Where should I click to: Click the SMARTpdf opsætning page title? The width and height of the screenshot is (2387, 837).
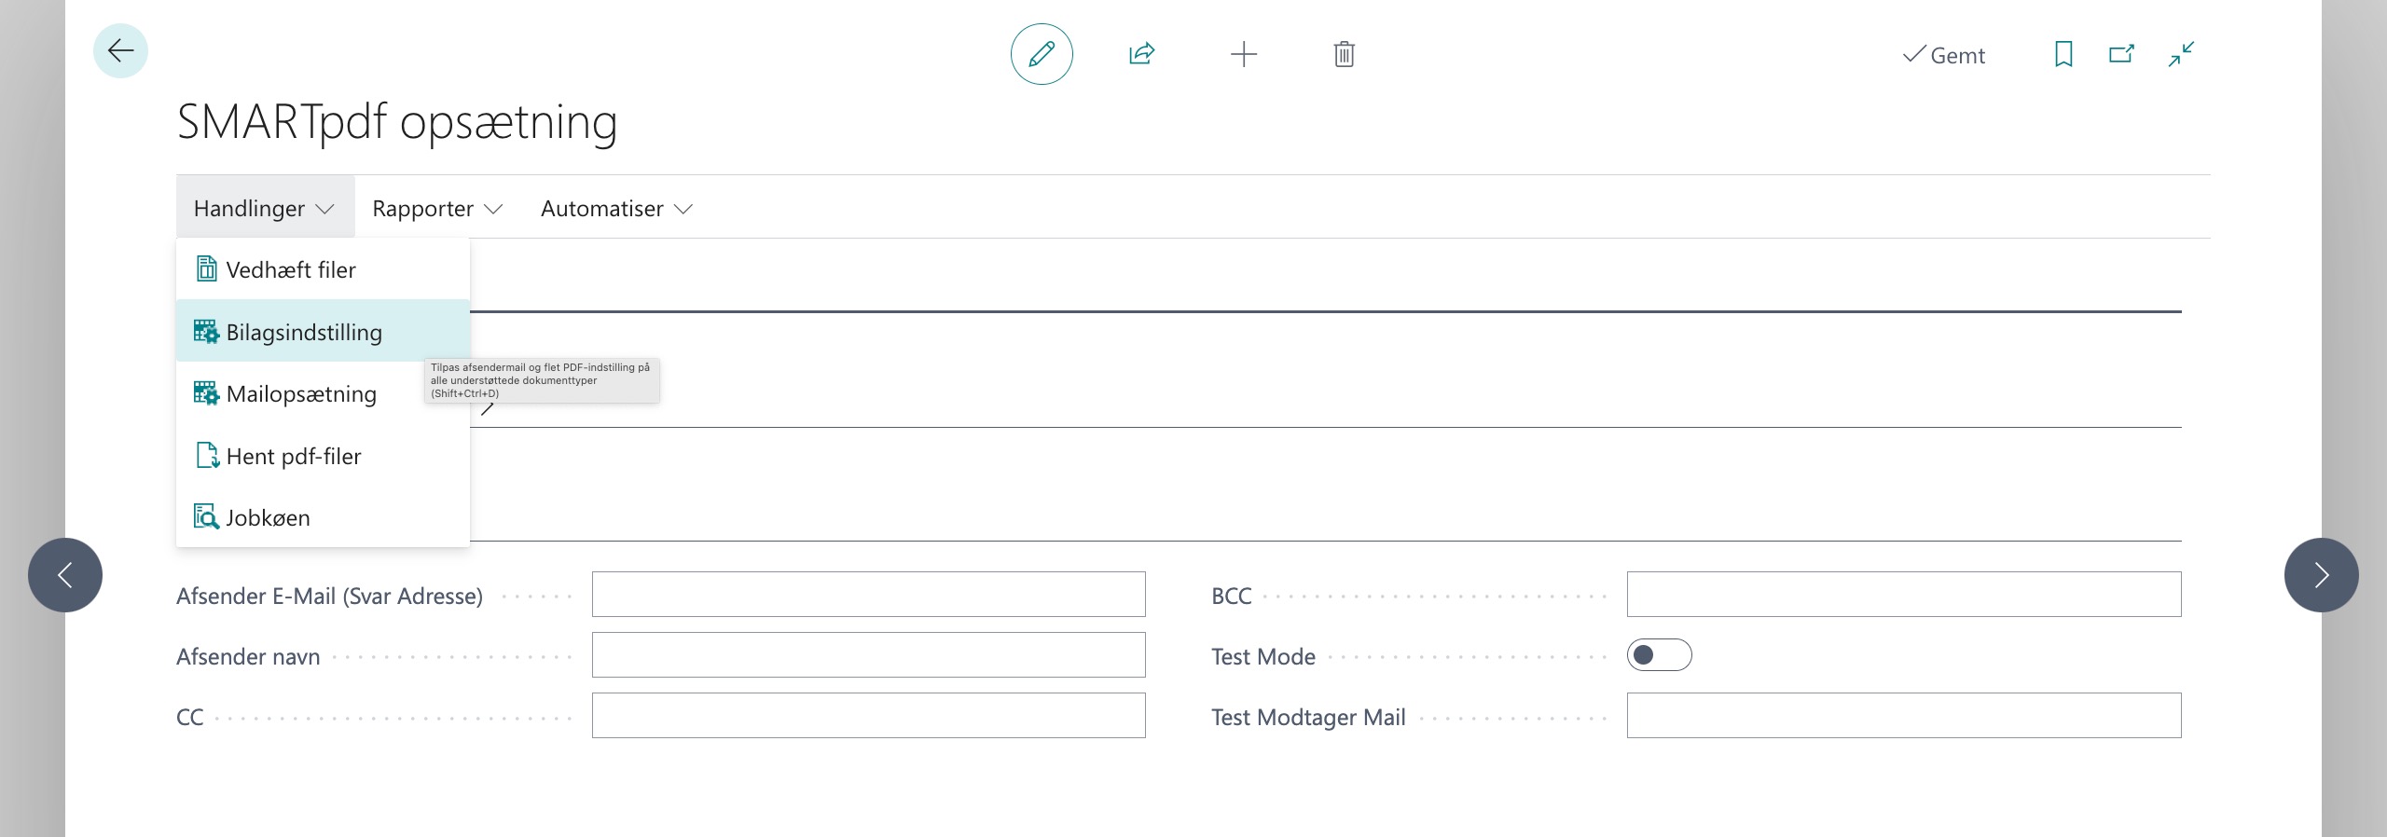click(x=397, y=122)
